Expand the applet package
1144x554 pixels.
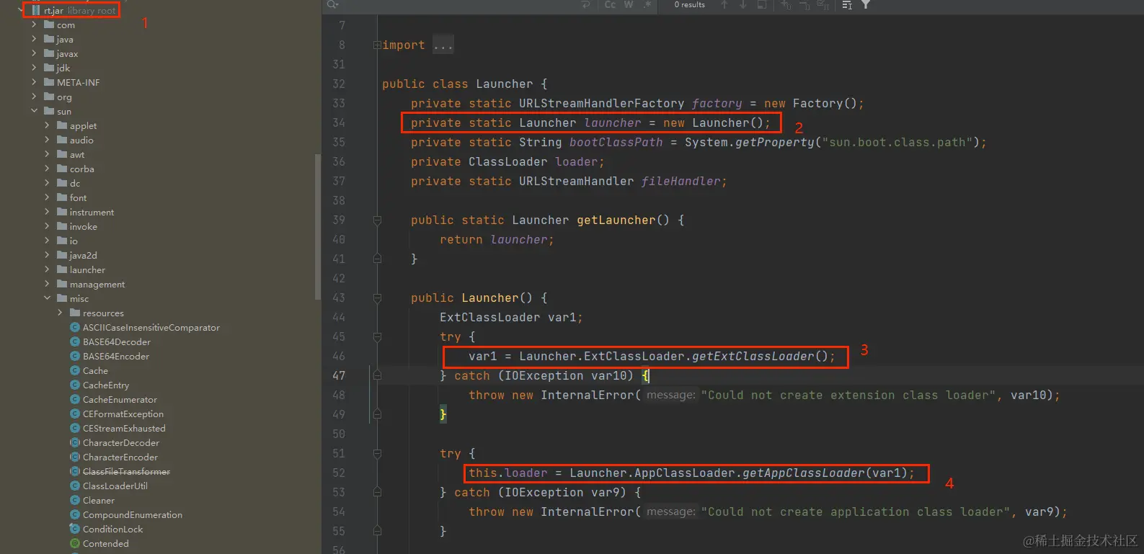point(47,125)
